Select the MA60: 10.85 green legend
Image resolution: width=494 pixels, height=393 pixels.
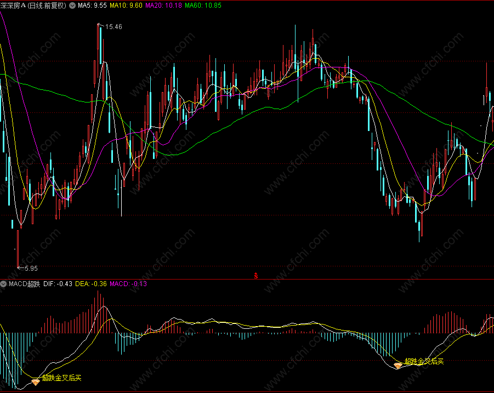click(203, 5)
